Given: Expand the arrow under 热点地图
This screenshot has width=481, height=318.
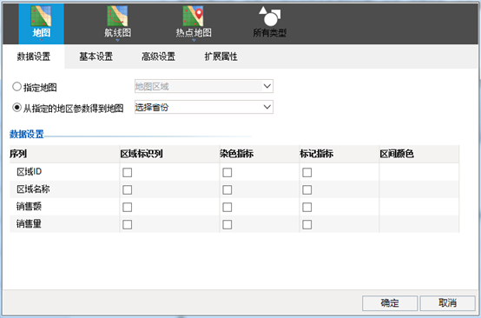Looking at the screenshot, I should (194, 40).
